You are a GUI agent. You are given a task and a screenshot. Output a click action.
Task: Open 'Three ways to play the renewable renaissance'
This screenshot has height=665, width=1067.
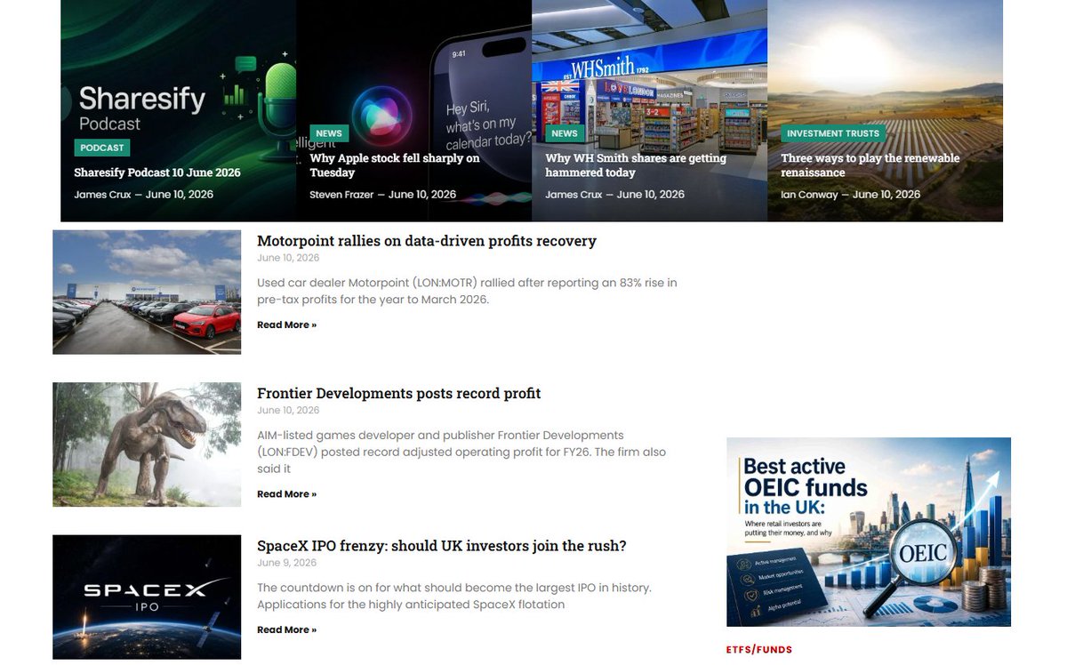pyautogui.click(x=870, y=165)
